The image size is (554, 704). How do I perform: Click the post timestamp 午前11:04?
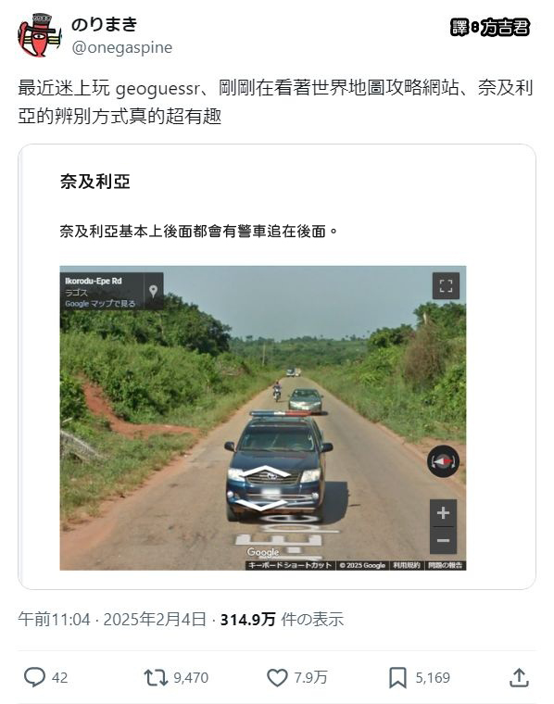click(x=54, y=620)
